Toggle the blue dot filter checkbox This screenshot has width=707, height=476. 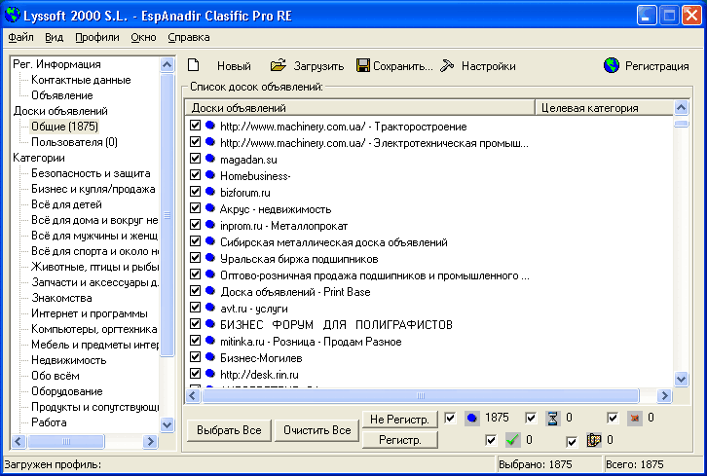[x=450, y=418]
